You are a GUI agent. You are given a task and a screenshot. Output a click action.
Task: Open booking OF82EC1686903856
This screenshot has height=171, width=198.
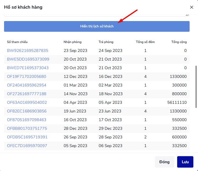click(27, 111)
